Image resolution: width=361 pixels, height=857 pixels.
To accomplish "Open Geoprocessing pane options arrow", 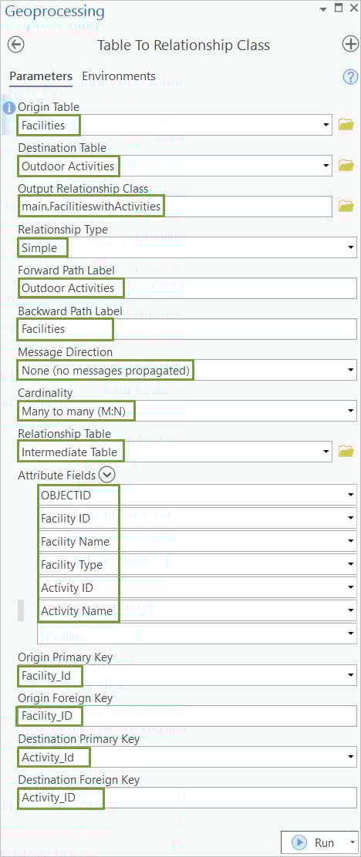I will [x=323, y=10].
